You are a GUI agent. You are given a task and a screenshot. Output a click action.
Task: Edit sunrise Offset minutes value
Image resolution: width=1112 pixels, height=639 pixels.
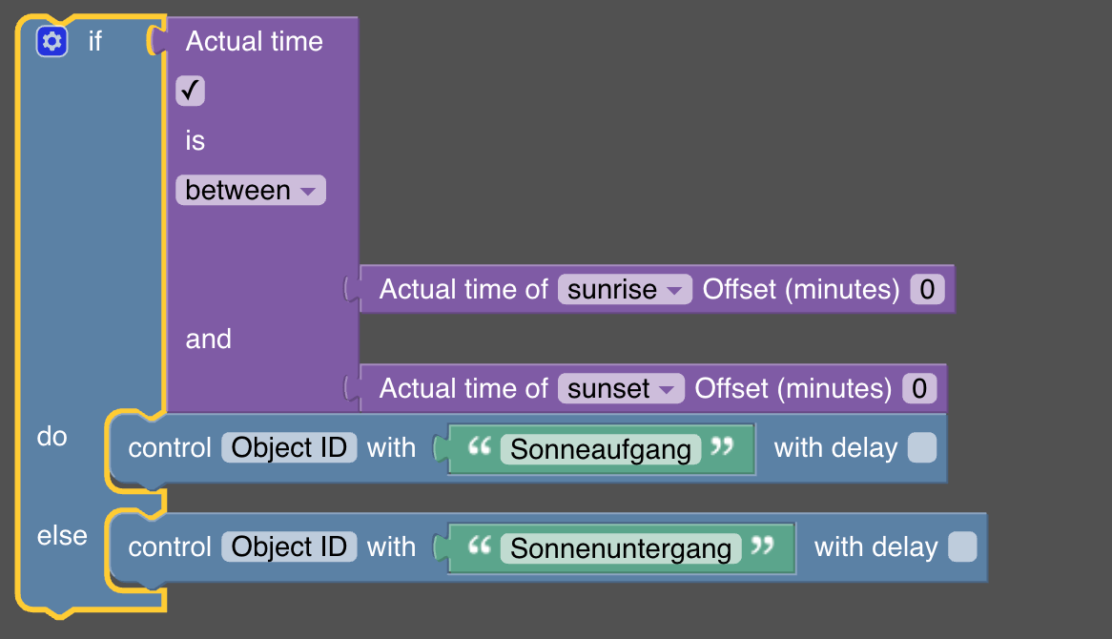pos(927,289)
